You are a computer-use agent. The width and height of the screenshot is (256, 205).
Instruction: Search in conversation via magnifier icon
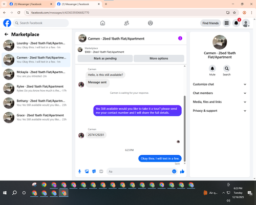(227, 69)
